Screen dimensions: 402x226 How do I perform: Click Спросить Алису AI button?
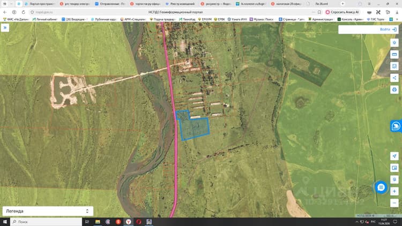[x=343, y=12]
